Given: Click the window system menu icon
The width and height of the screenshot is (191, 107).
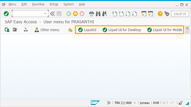Looking at the screenshot, I should pos(4,5).
